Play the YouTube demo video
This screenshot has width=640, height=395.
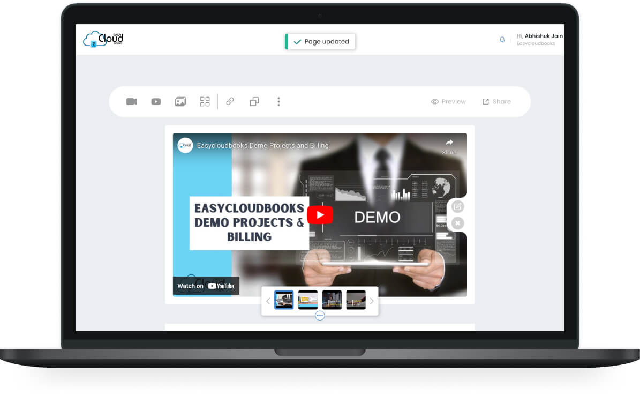(x=320, y=215)
